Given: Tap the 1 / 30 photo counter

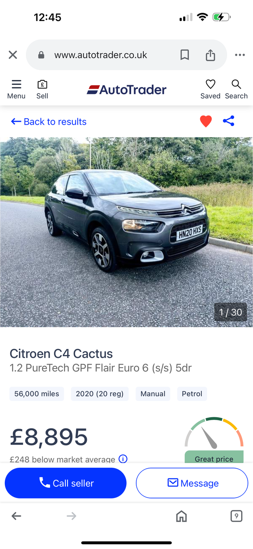Looking at the screenshot, I should coord(231,312).
